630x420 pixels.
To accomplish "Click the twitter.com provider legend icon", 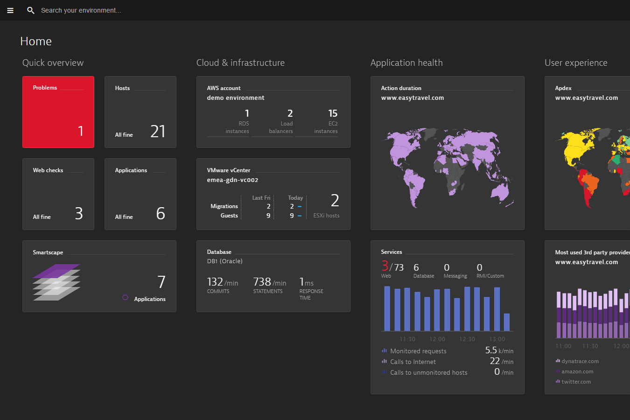I will pyautogui.click(x=558, y=381).
